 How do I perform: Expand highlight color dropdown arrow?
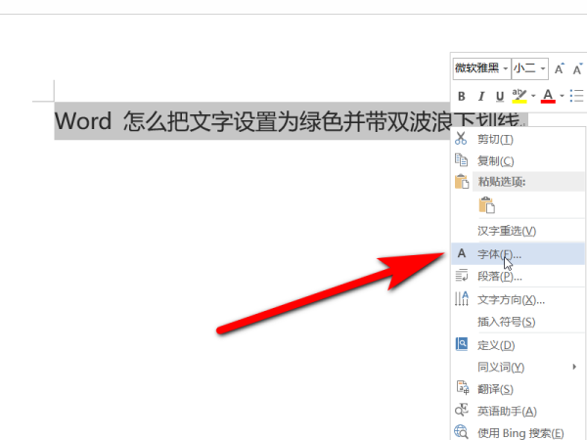pyautogui.click(x=533, y=96)
